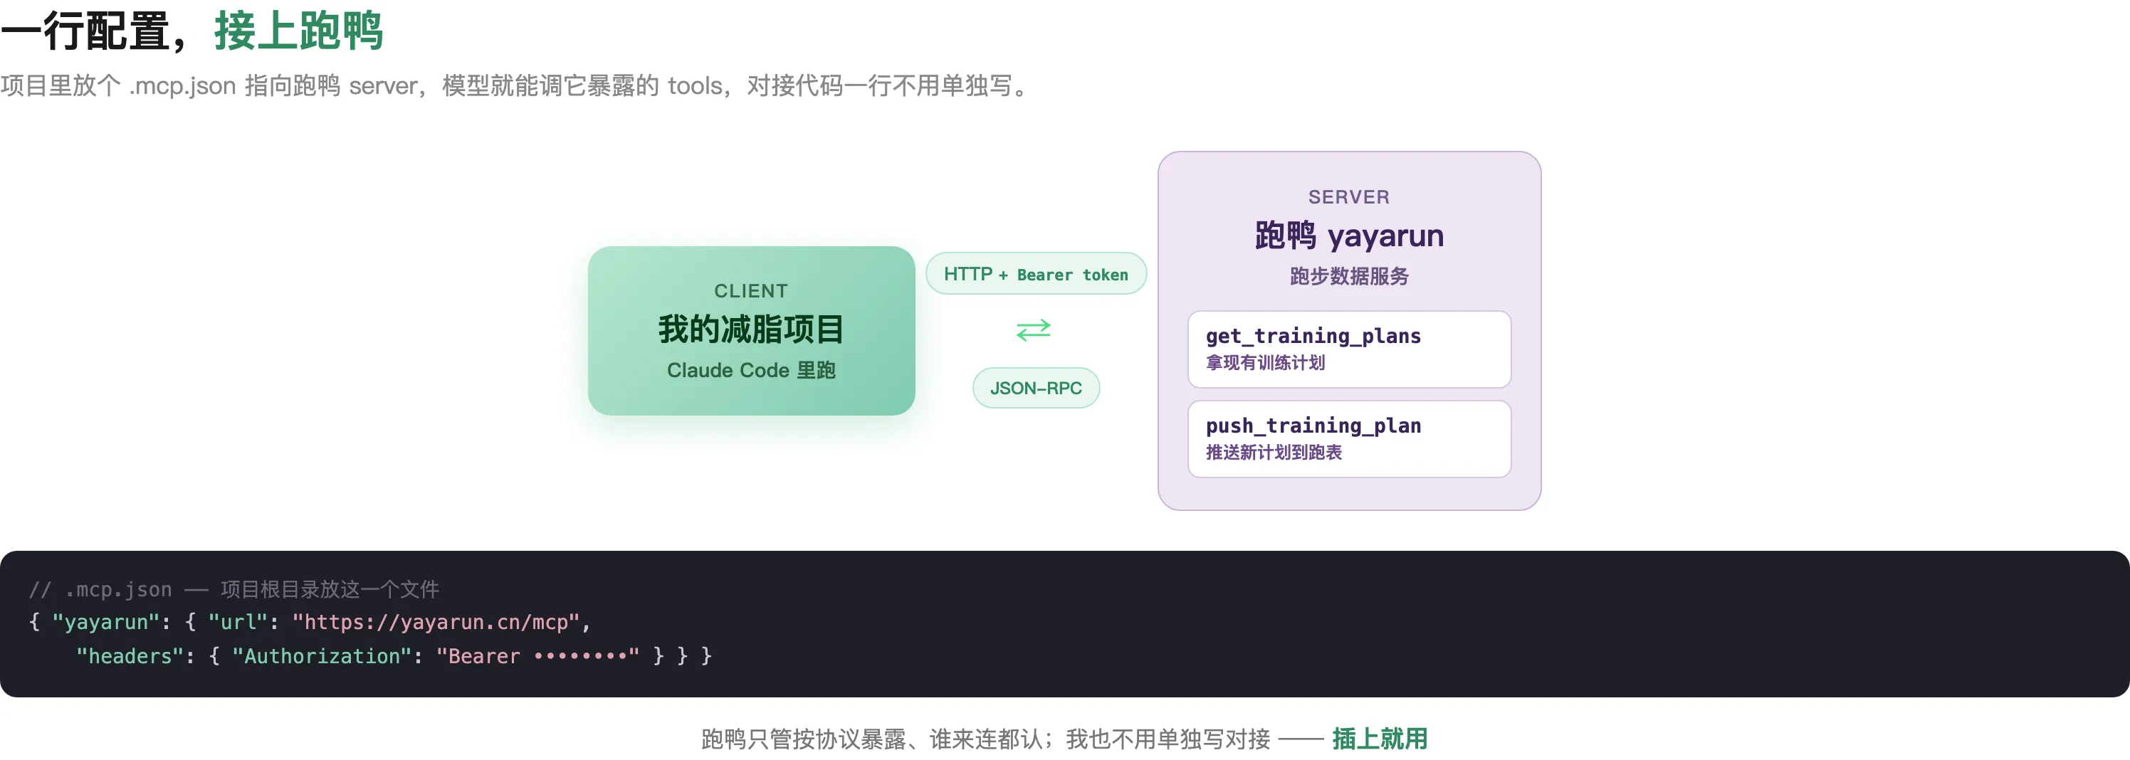Click the green text 插上就用

point(1380,739)
